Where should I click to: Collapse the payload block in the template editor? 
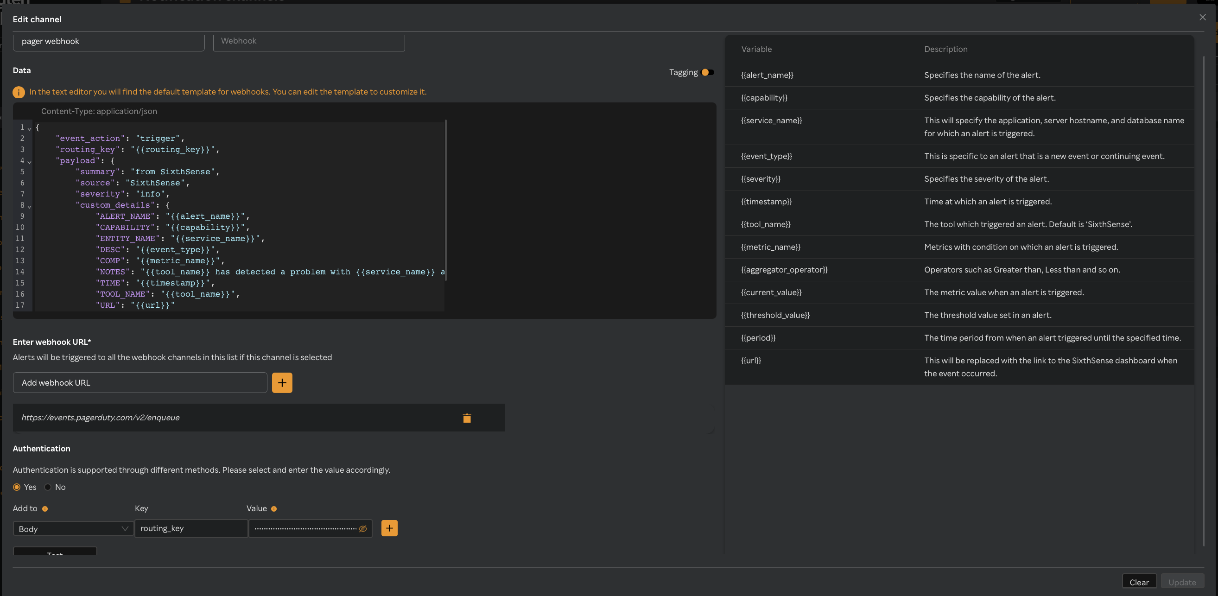coord(29,162)
